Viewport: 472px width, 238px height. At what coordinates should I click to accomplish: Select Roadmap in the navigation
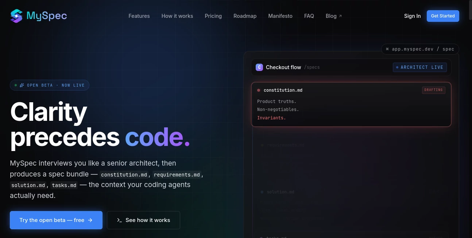(x=245, y=16)
